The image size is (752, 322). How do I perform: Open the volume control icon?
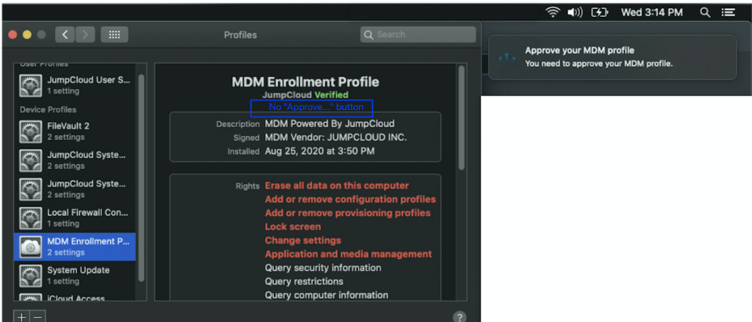[576, 12]
